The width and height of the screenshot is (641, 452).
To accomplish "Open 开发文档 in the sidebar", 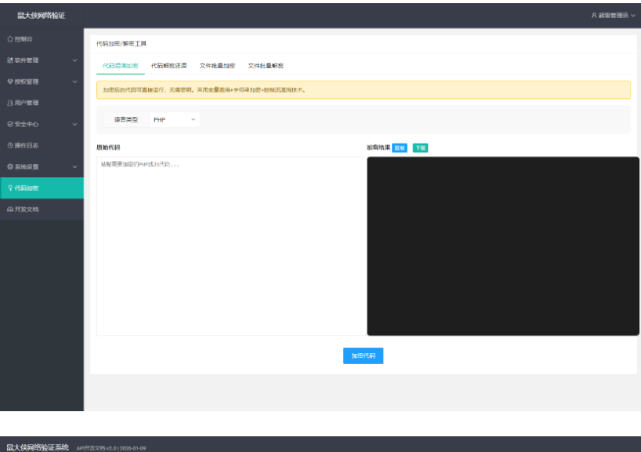I will pyautogui.click(x=24, y=210).
